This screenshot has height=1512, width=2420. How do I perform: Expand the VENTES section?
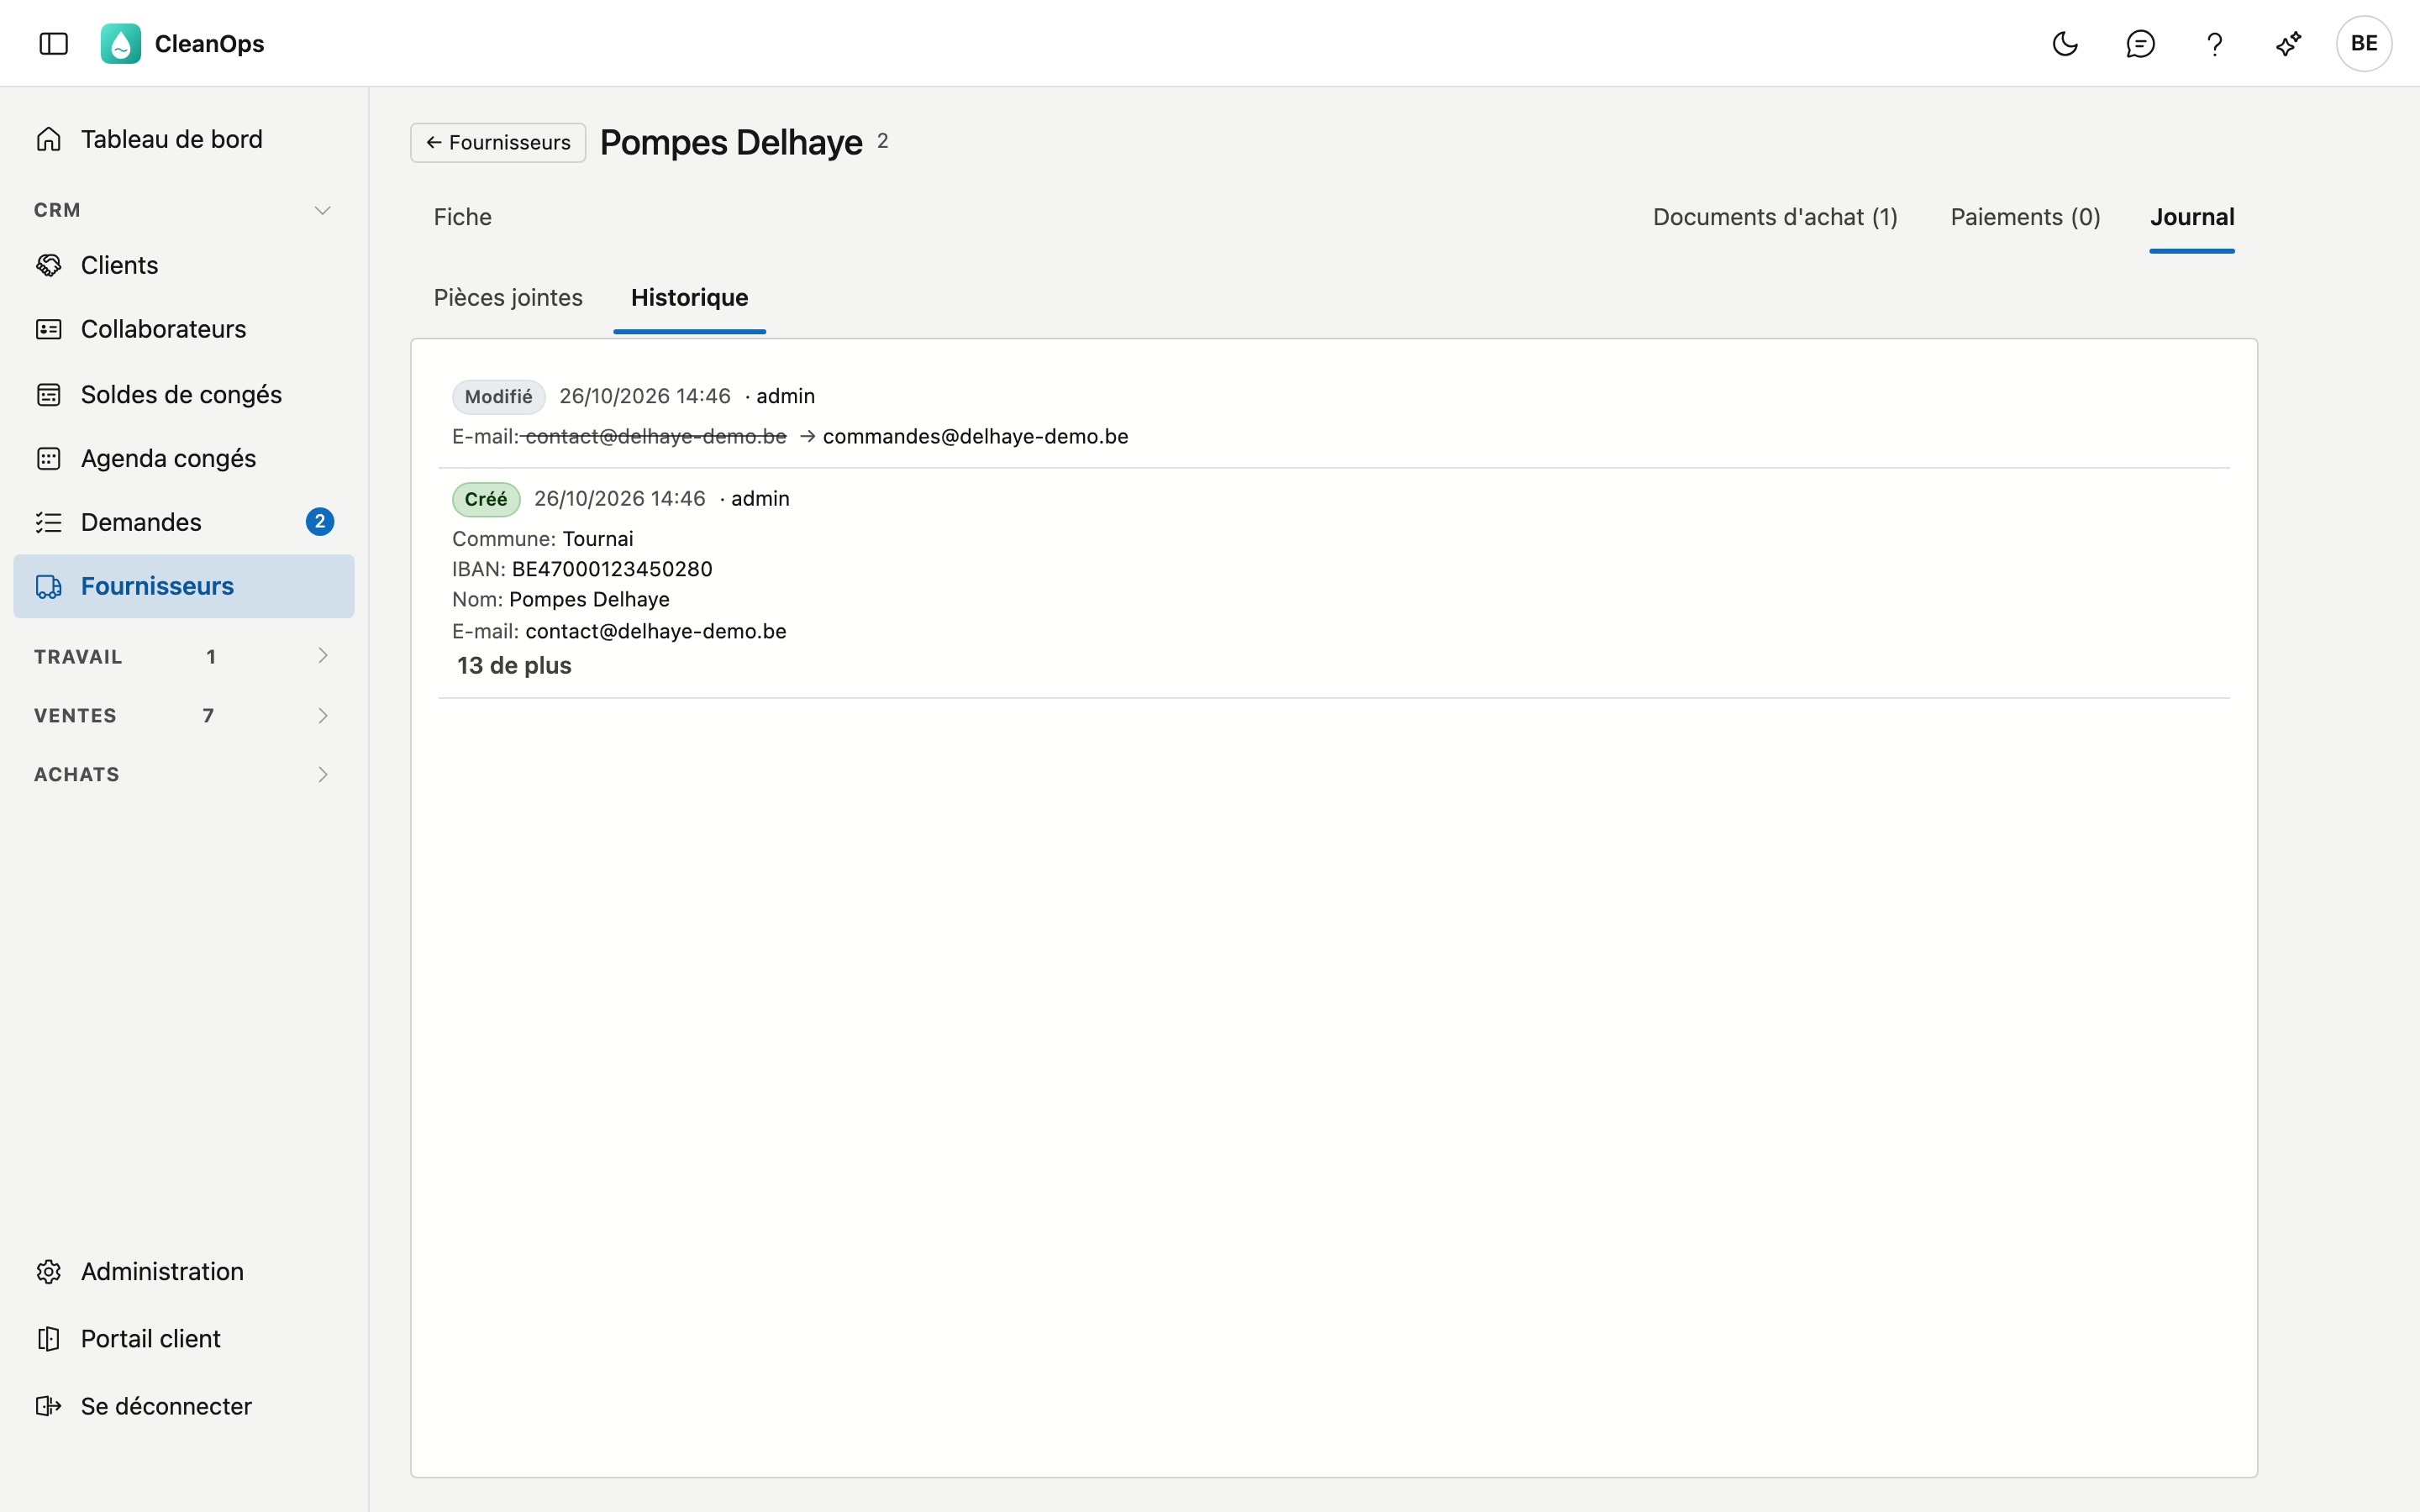coord(184,715)
